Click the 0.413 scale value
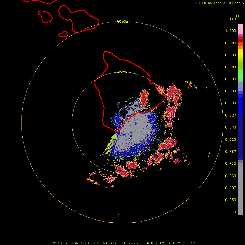The width and height of the screenshot is (245, 245). [231, 164]
